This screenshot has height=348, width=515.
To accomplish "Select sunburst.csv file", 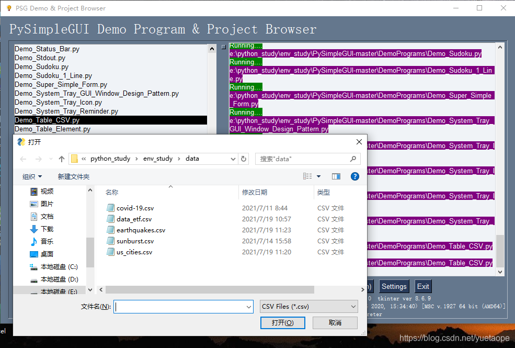I will pyautogui.click(x=135, y=241).
